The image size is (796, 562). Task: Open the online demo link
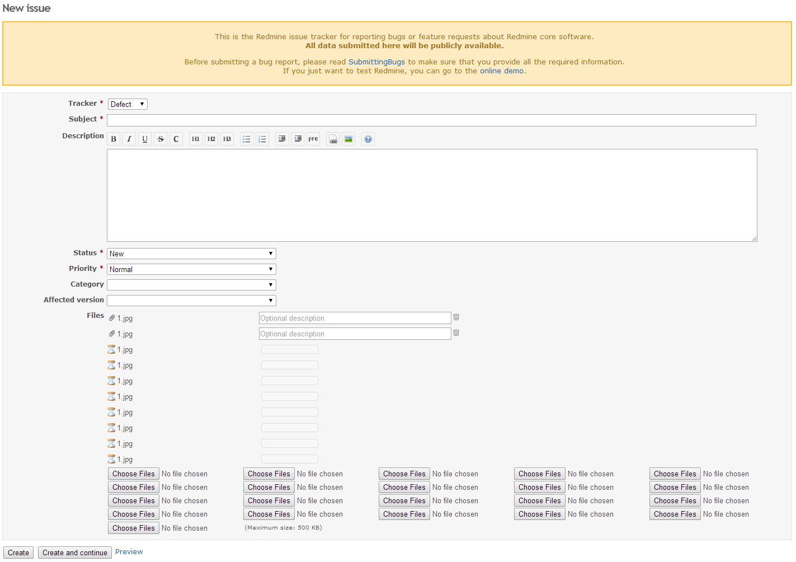(x=502, y=71)
